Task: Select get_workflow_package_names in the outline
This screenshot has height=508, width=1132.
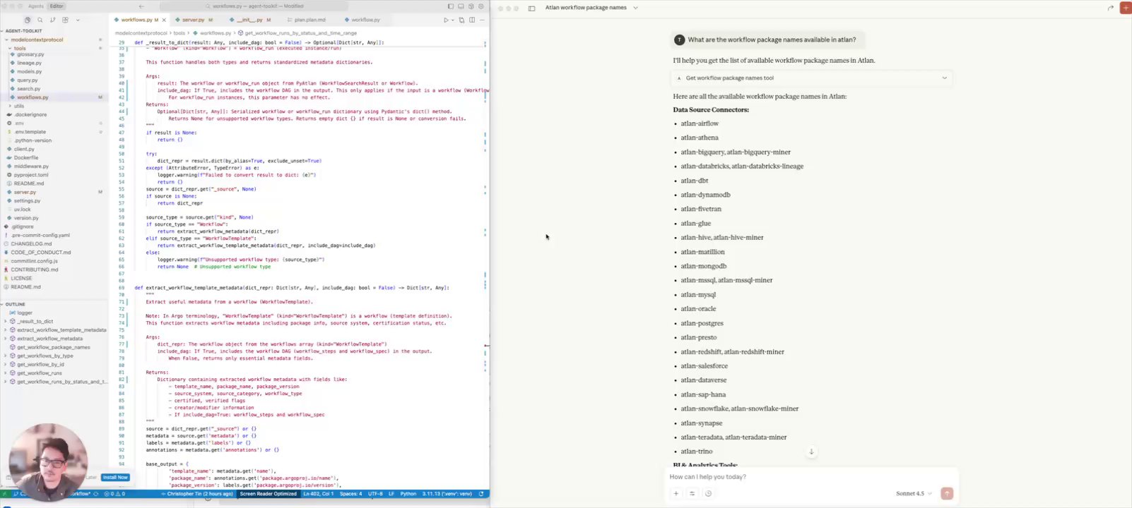Action: pos(54,347)
